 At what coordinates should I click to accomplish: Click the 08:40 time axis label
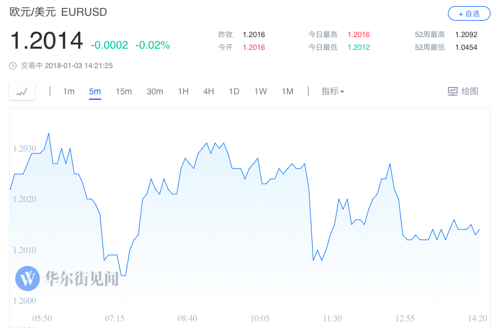(x=188, y=318)
